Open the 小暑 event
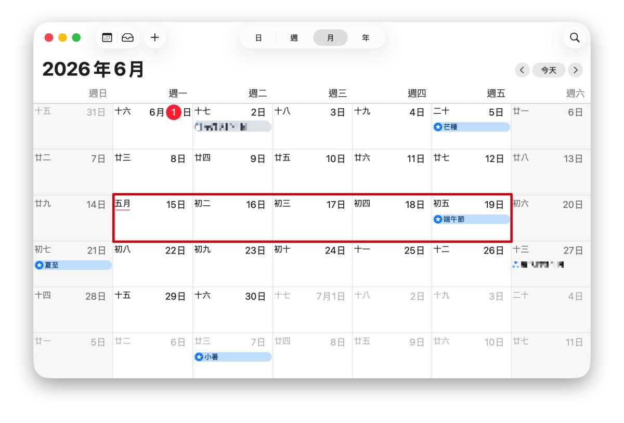 pyautogui.click(x=233, y=357)
